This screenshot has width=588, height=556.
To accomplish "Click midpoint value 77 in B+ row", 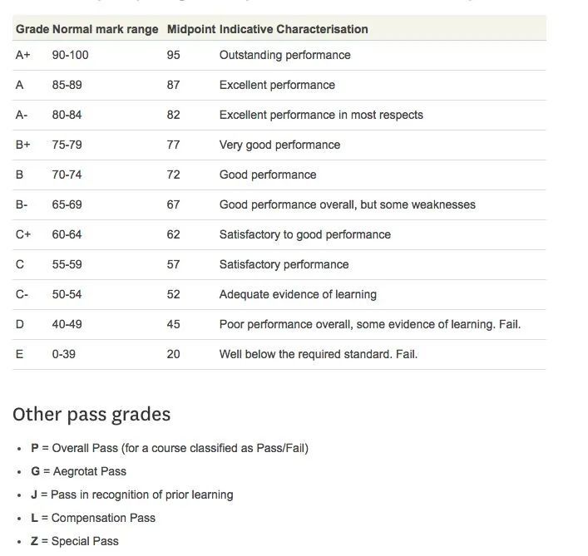I will [173, 145].
